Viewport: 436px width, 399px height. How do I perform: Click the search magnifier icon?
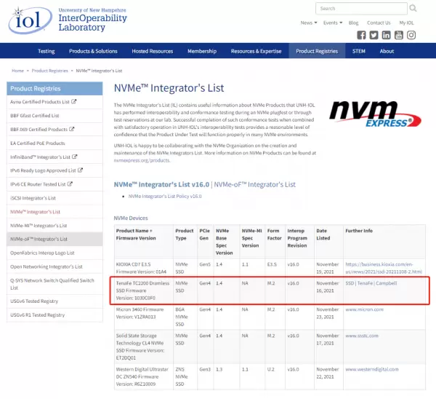point(411,9)
